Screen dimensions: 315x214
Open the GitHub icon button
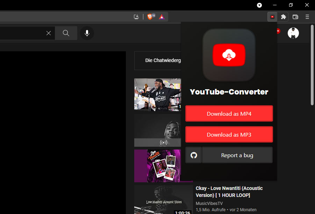[x=194, y=155]
